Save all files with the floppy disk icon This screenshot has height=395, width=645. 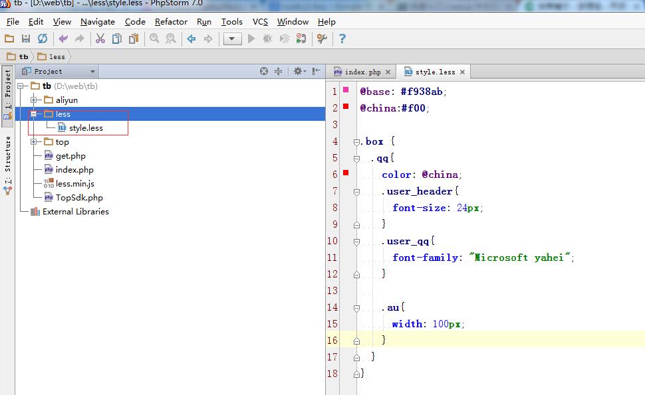26,39
